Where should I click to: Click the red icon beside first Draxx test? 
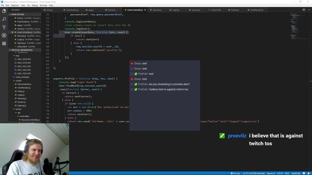point(132,64)
